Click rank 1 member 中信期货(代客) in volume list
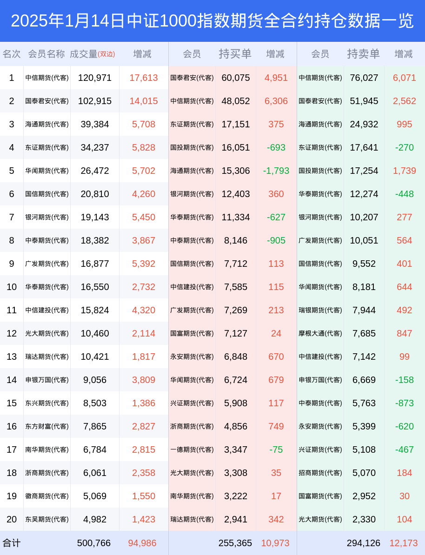The height and width of the screenshot is (555, 425). [x=47, y=78]
